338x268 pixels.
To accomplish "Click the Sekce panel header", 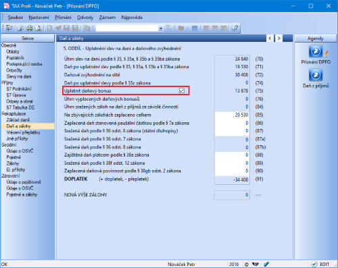I will pos(28,38).
